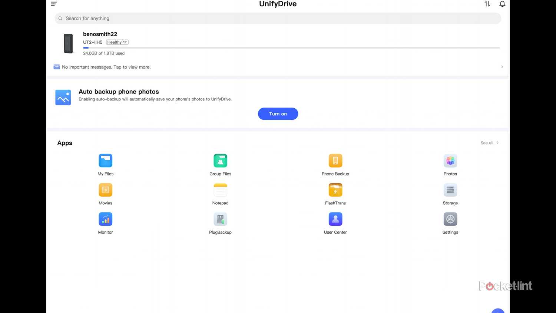Turn on auto backup phone photos
The height and width of the screenshot is (313, 556).
(278, 114)
